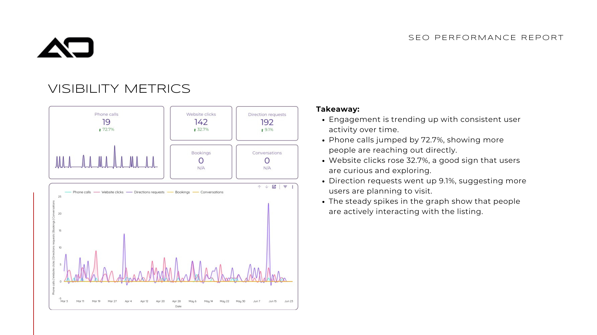
Task: Click the chart filter icon
Action: click(x=285, y=187)
